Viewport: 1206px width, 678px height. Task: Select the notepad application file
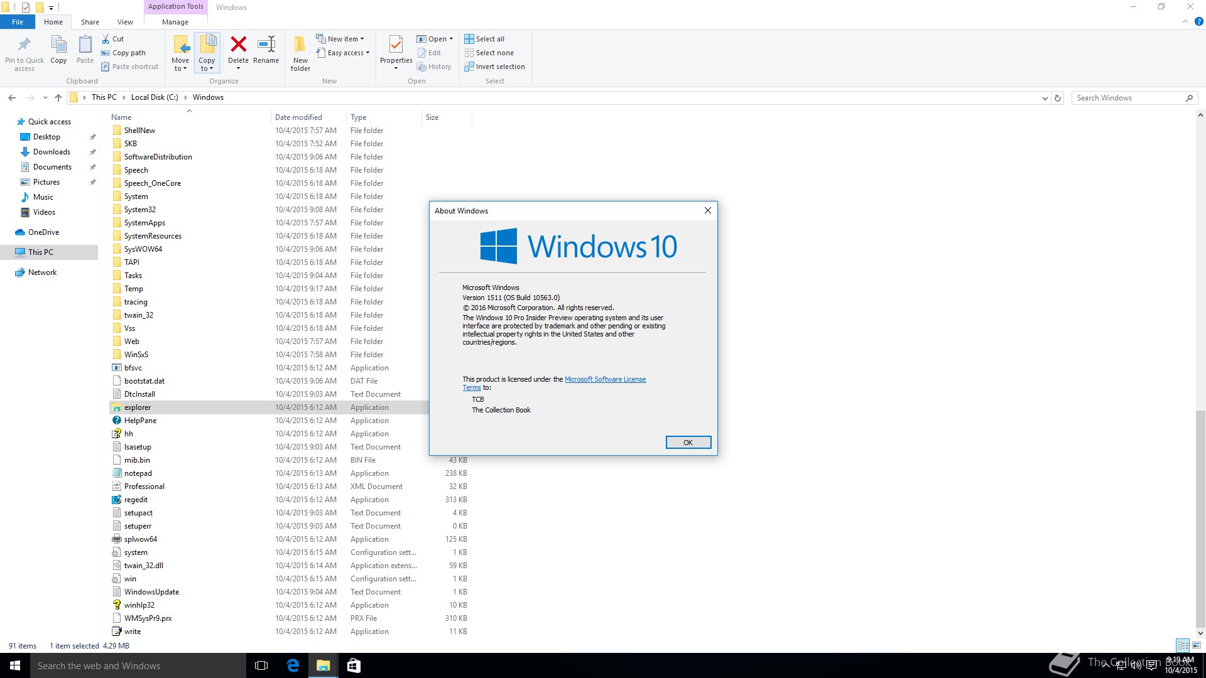(x=138, y=473)
